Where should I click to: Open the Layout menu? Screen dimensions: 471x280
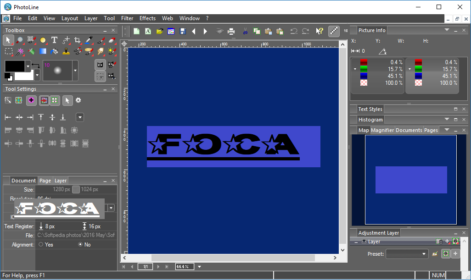point(70,18)
